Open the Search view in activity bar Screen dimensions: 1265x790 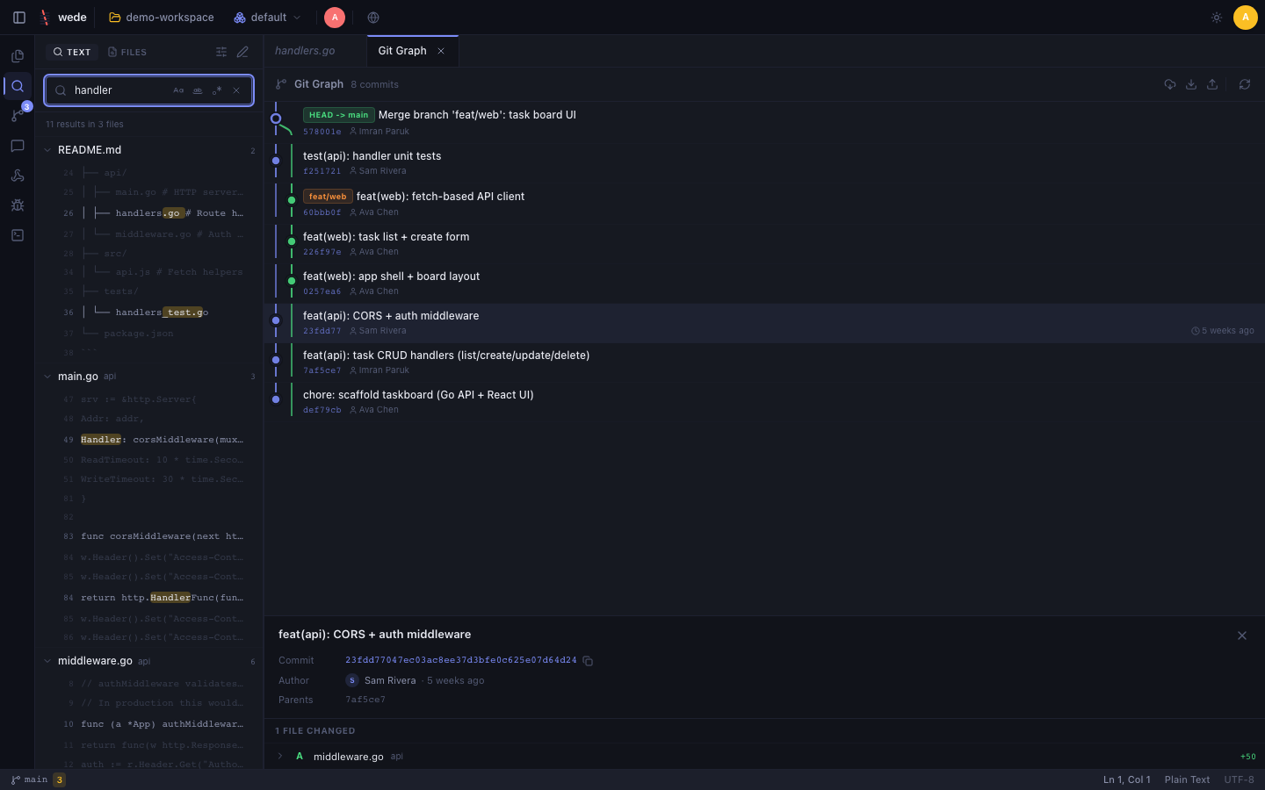click(x=18, y=86)
